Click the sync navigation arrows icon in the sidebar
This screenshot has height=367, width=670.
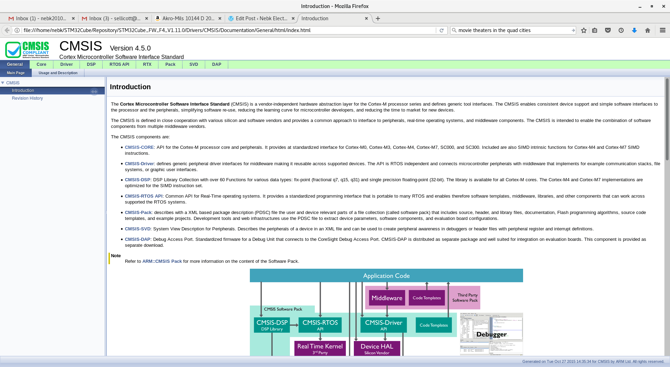pos(94,91)
